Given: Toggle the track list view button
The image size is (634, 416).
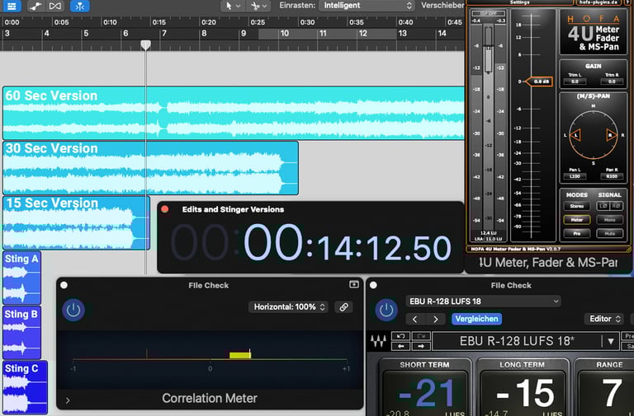Looking at the screenshot, I should [x=12, y=6].
